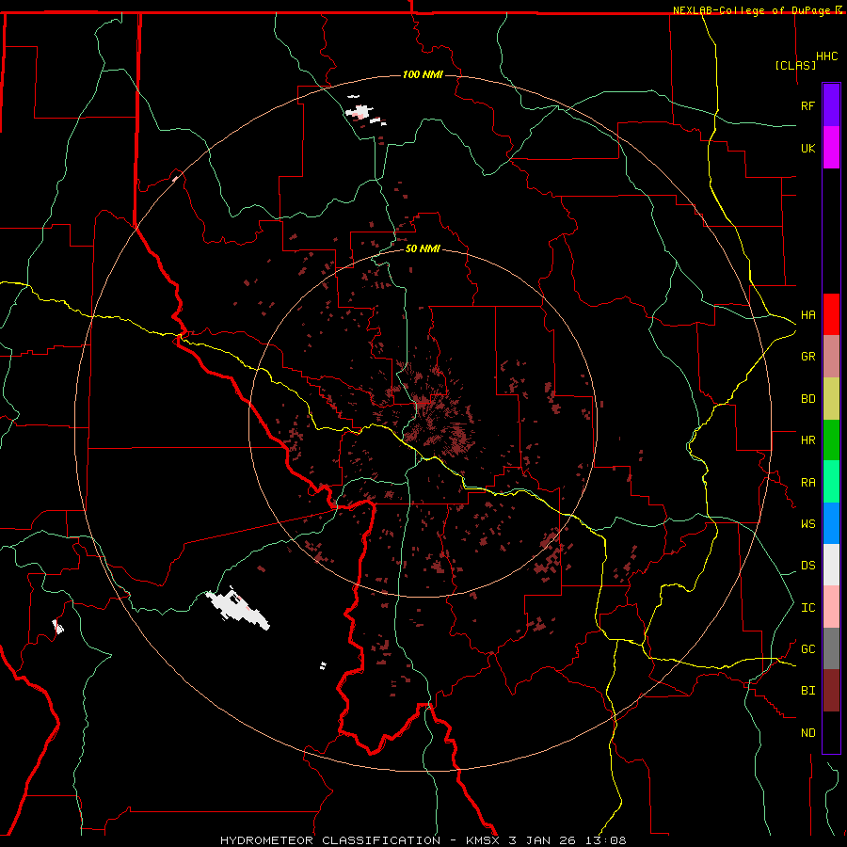Click the RA legend label

click(x=807, y=482)
